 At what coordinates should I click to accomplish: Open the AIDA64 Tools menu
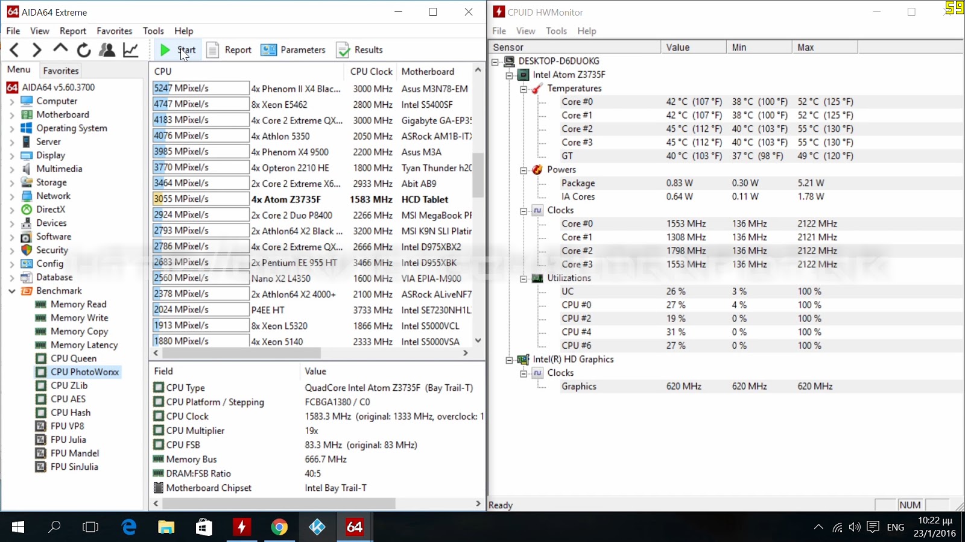pyautogui.click(x=153, y=31)
